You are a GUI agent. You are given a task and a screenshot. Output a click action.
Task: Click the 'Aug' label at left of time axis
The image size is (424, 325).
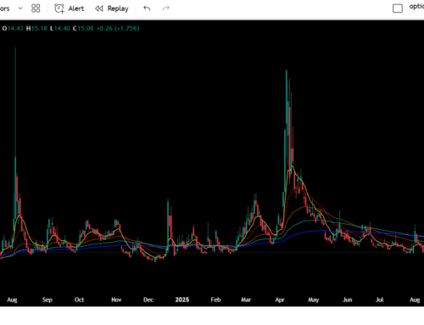pyautogui.click(x=12, y=300)
